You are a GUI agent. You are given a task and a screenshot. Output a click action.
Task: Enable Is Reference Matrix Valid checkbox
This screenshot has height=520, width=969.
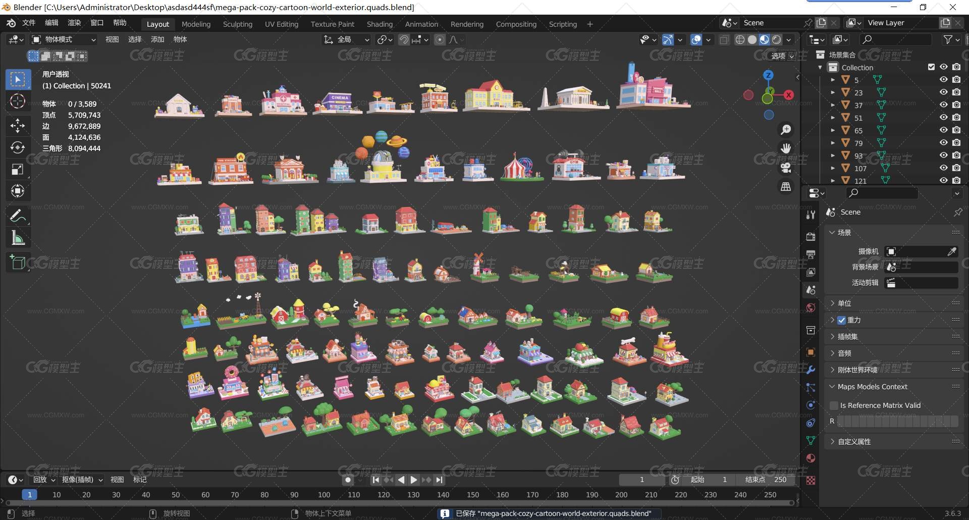834,405
